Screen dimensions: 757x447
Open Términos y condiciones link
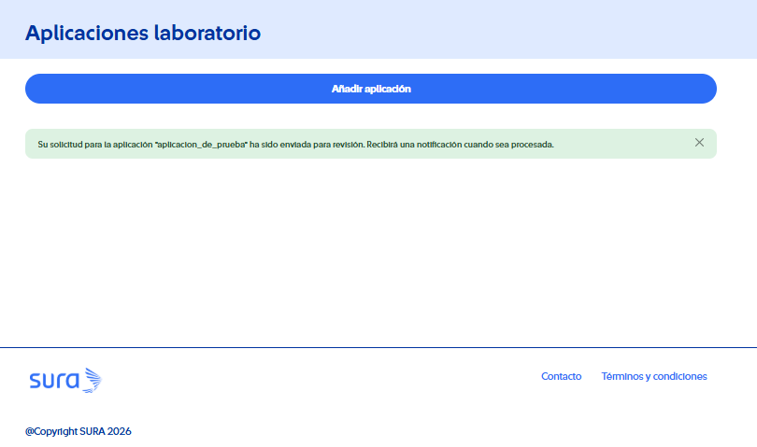coord(653,376)
